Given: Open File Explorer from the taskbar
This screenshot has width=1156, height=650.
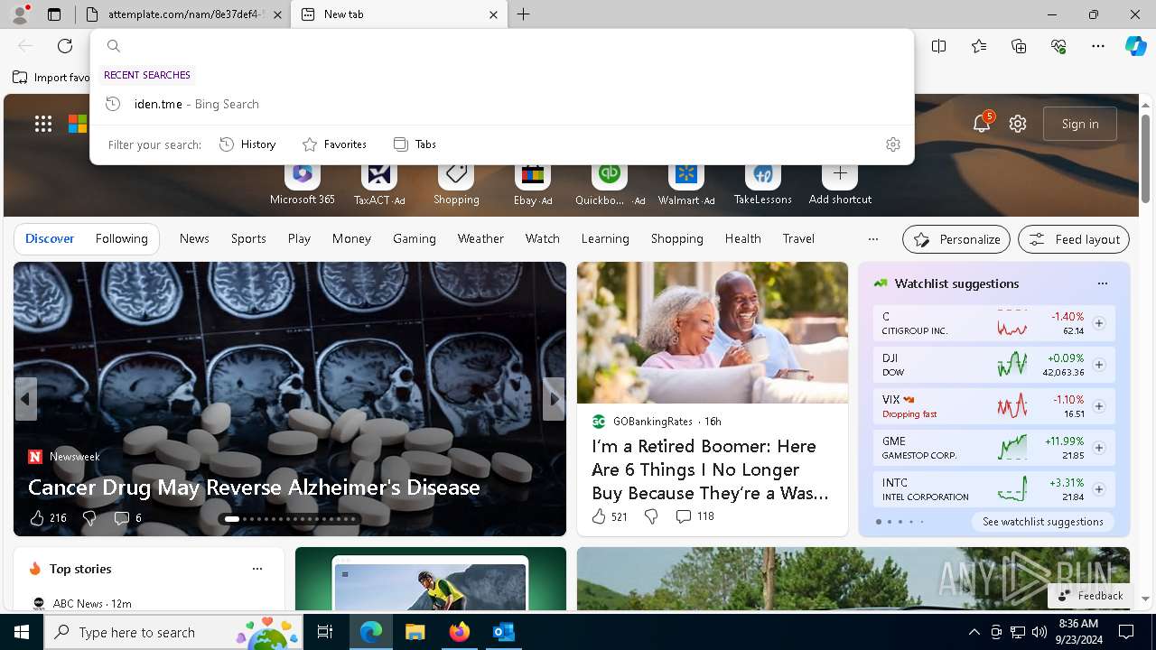Looking at the screenshot, I should [x=415, y=632].
